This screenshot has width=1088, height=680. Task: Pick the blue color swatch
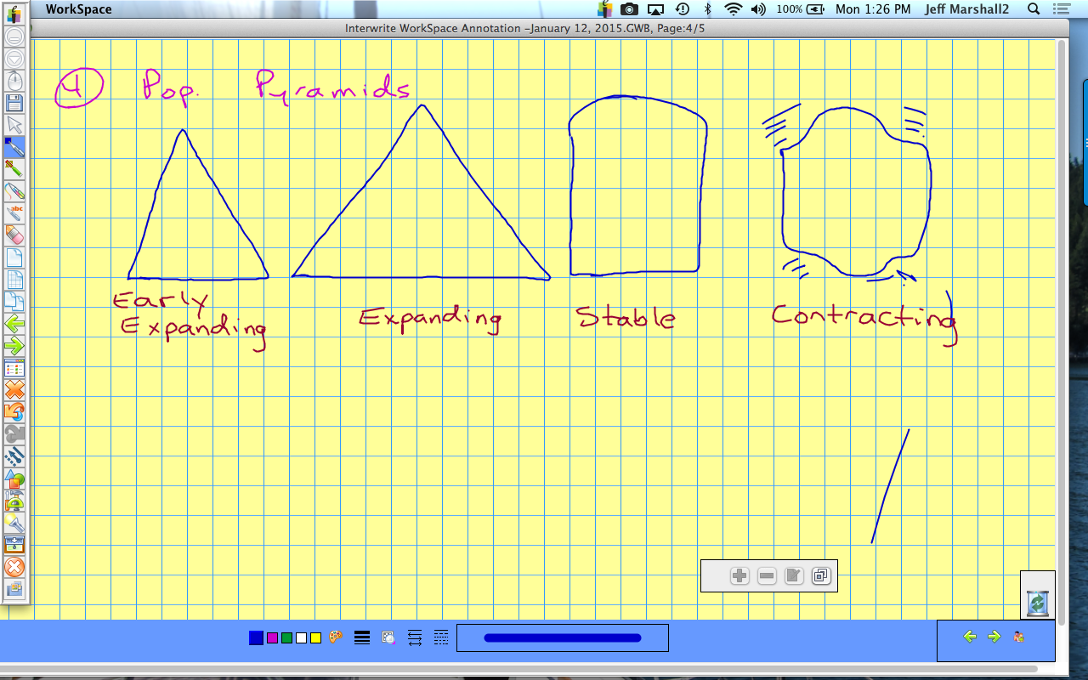(x=256, y=638)
